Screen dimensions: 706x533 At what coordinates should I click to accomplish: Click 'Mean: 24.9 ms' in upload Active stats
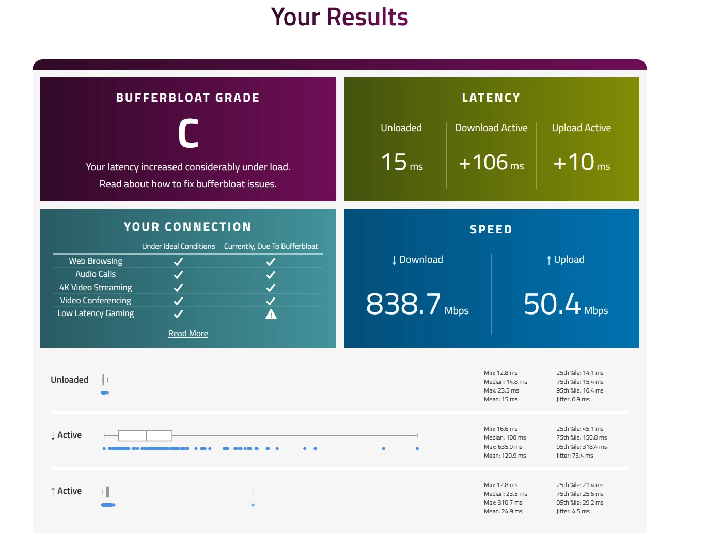(503, 511)
